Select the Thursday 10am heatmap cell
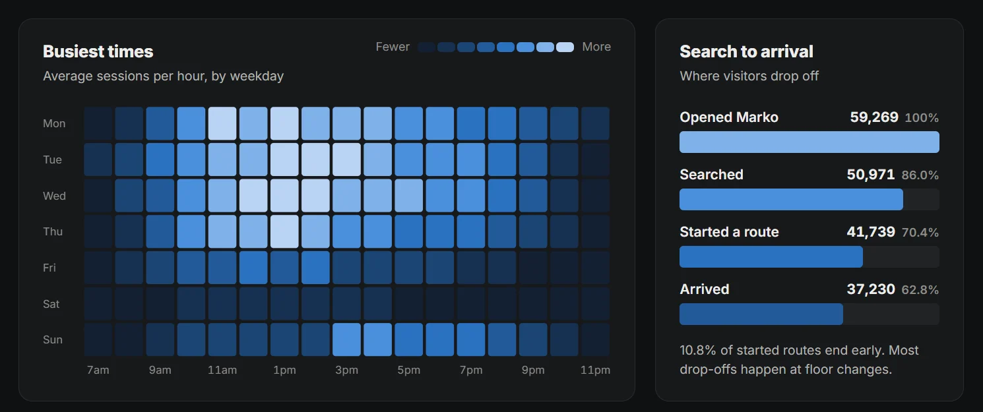Image resolution: width=983 pixels, height=412 pixels. point(191,231)
